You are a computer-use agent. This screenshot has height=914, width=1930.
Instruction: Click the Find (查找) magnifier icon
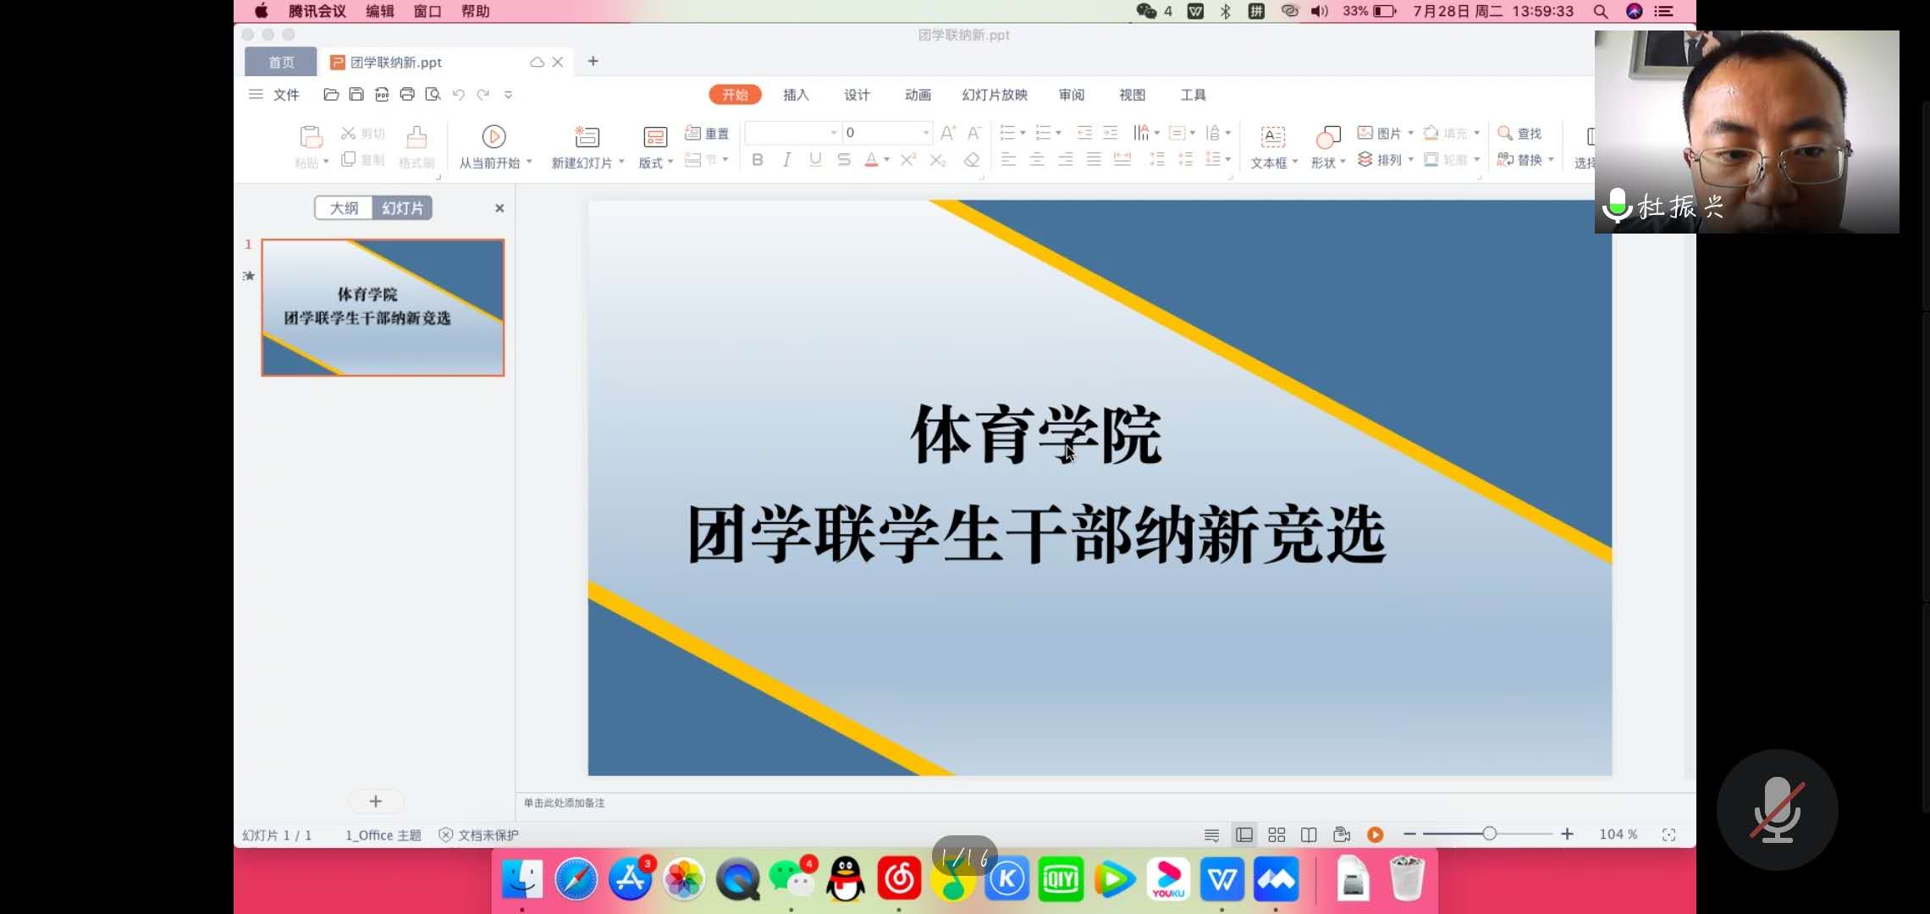[1505, 133]
